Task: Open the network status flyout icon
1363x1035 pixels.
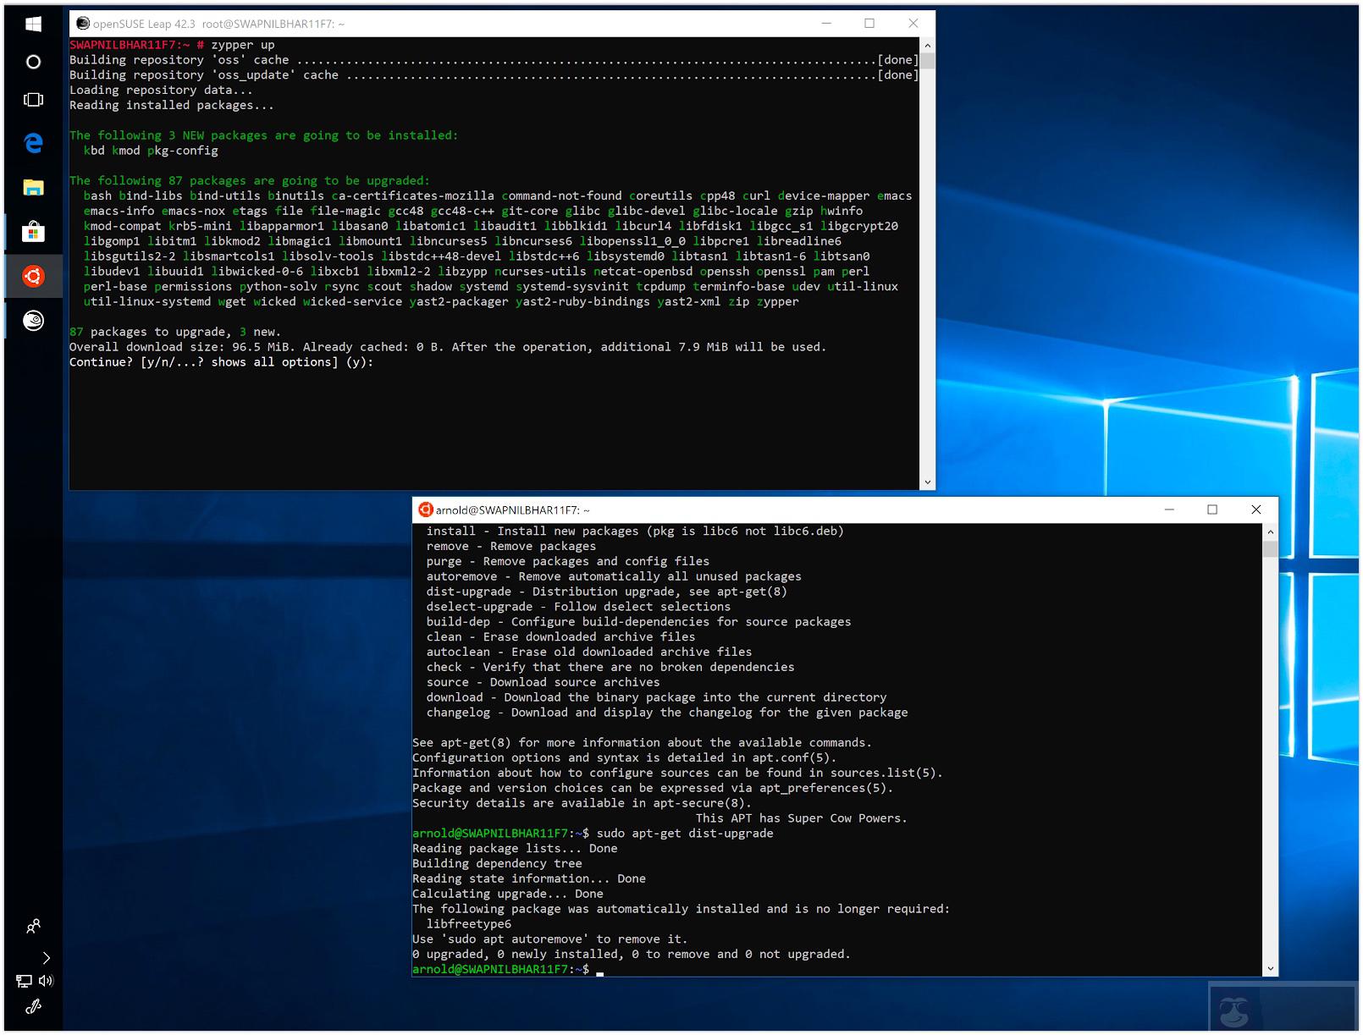Action: [25, 982]
